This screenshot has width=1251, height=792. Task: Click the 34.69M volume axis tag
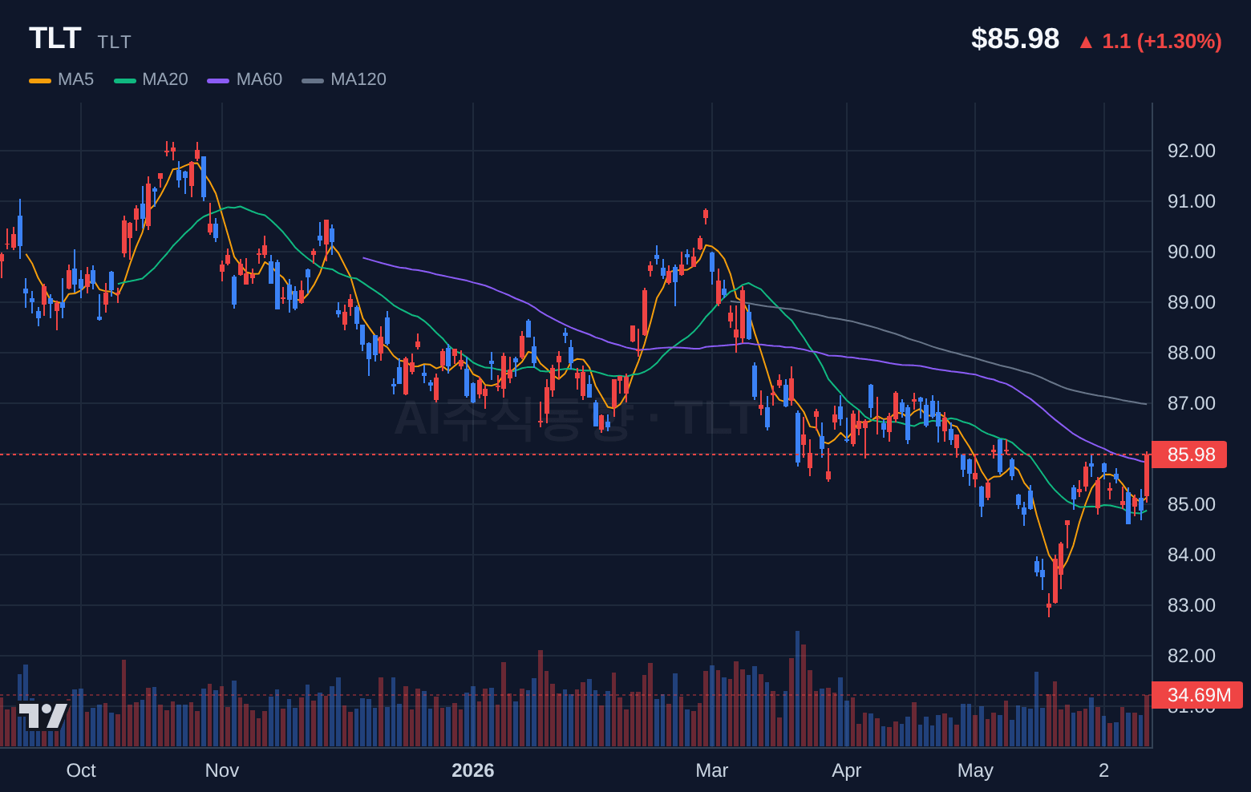pyautogui.click(x=1197, y=695)
